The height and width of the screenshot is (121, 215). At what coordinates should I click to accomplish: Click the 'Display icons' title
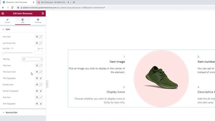click(x=116, y=92)
